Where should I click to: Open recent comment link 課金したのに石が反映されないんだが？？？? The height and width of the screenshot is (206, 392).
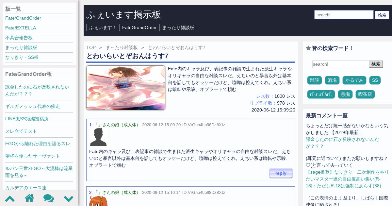[342, 143]
